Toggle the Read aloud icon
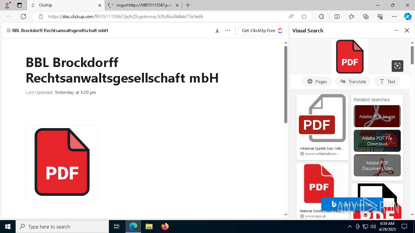 [x=291, y=17]
